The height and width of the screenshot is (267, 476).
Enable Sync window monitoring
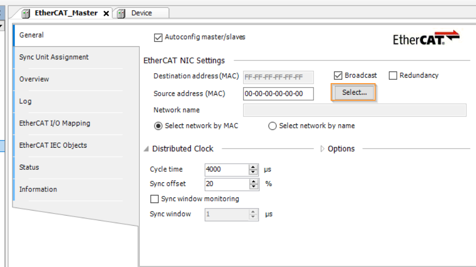point(154,199)
